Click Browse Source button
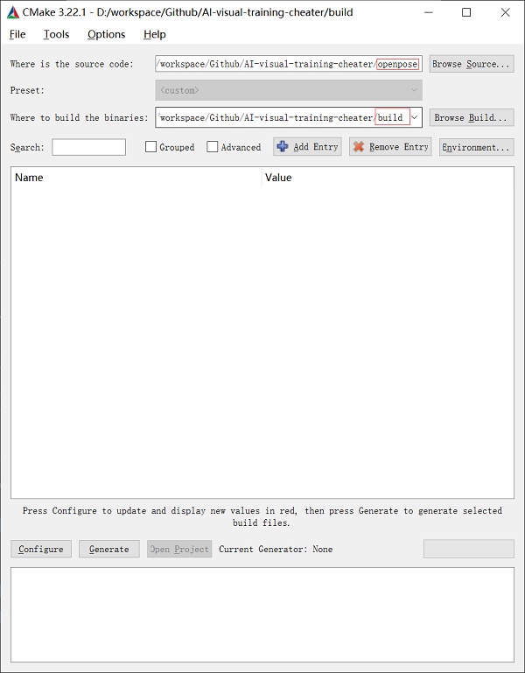Screen dimensions: 525x673 click(472, 64)
